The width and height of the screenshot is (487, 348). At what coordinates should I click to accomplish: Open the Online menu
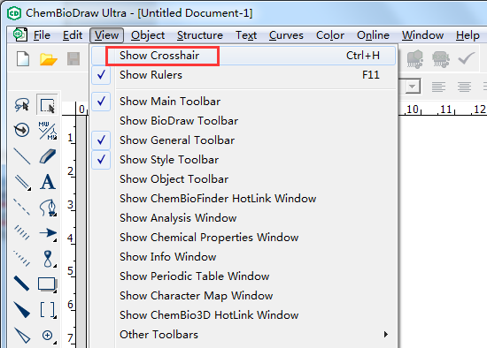[x=373, y=35]
